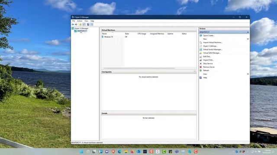Sort by the Status column header
The width and height of the screenshot is (277, 155).
(x=184, y=34)
